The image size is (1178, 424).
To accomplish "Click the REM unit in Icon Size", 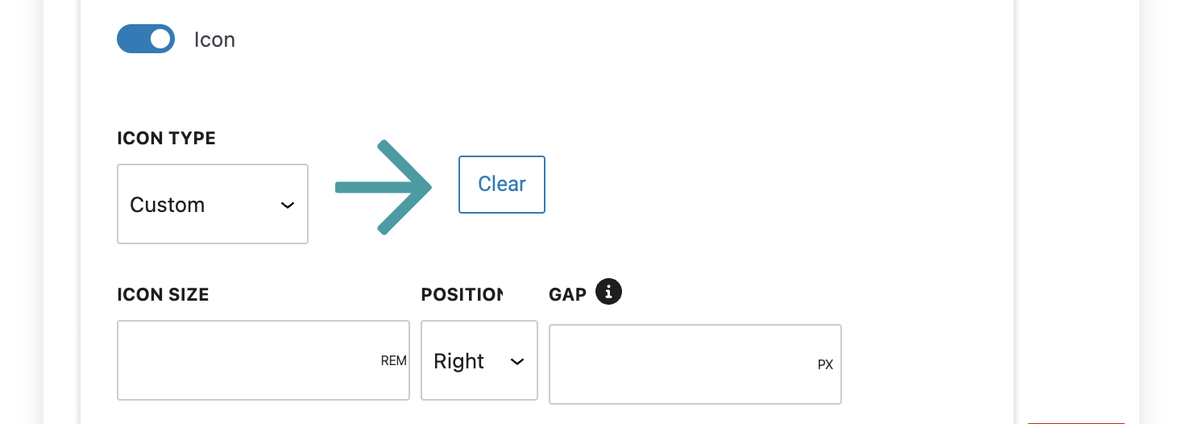I will click(393, 361).
